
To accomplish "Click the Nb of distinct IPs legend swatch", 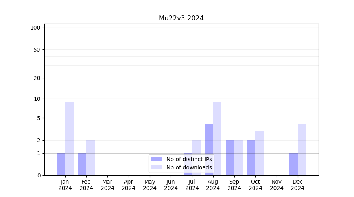I will [x=156, y=159].
